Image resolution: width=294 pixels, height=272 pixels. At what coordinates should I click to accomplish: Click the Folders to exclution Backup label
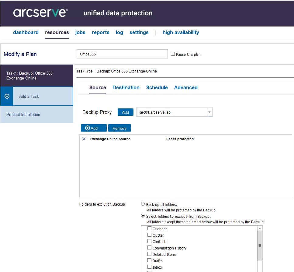point(102,204)
